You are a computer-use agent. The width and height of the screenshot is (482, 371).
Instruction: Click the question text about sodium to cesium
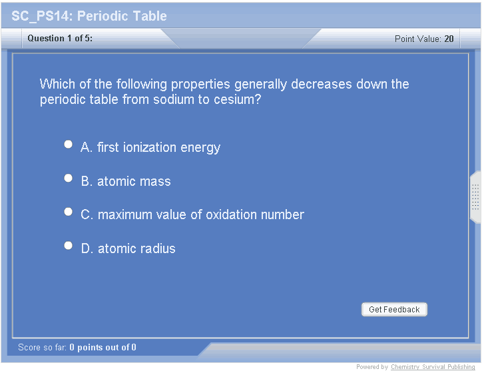224,93
